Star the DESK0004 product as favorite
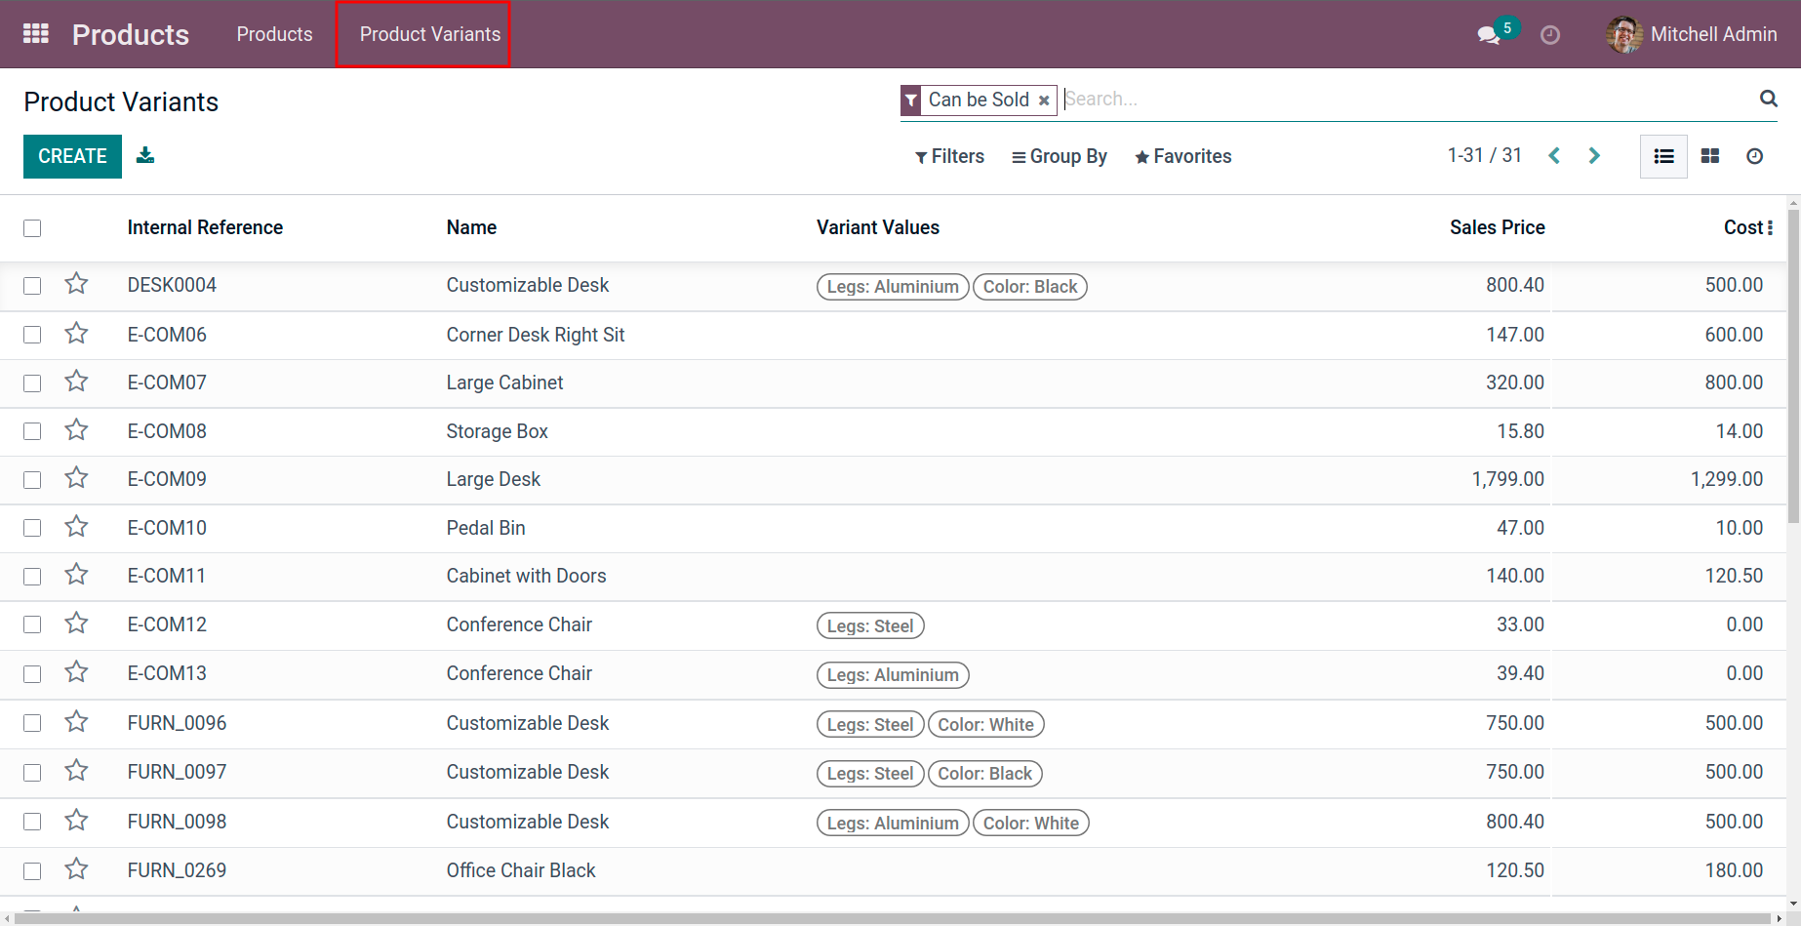Viewport: 1801px width, 926px height. pos(76,284)
